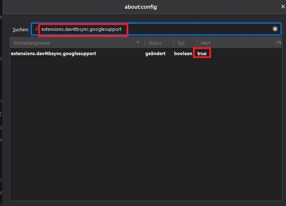Sort by Einstellungsname column header
Screen dimensions: 286x206
(77, 43)
